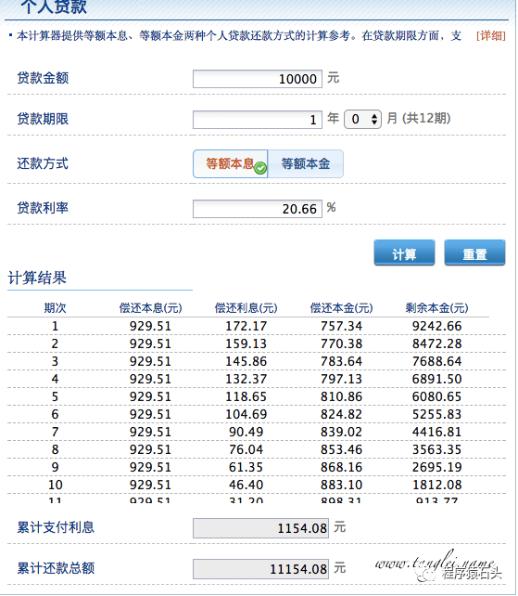
Task: Click remaining principal 1812.08
Action: (436, 485)
